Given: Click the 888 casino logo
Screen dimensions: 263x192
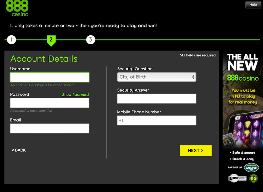Looking at the screenshot, I should point(17,8).
